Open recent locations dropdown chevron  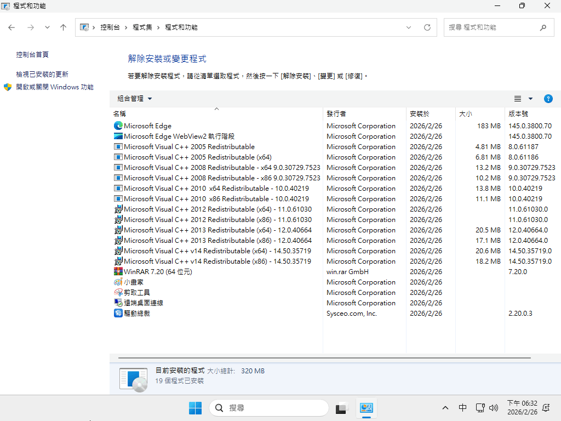[47, 27]
